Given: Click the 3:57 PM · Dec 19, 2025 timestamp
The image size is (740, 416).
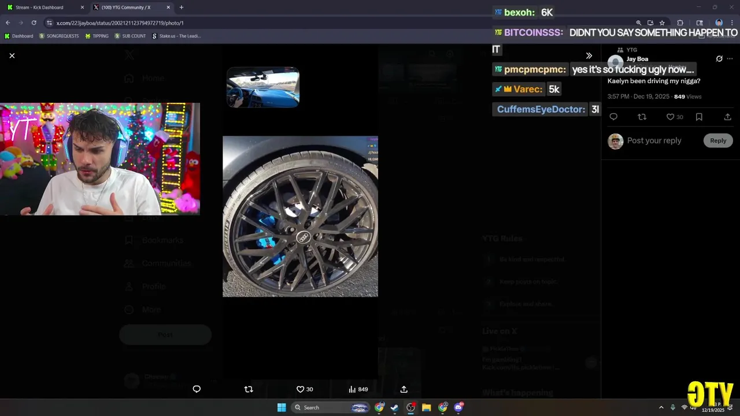Looking at the screenshot, I should click(x=638, y=96).
